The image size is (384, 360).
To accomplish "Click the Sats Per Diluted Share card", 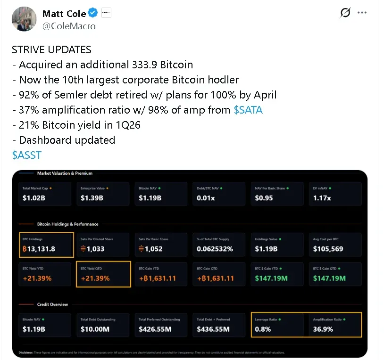I will click(103, 245).
